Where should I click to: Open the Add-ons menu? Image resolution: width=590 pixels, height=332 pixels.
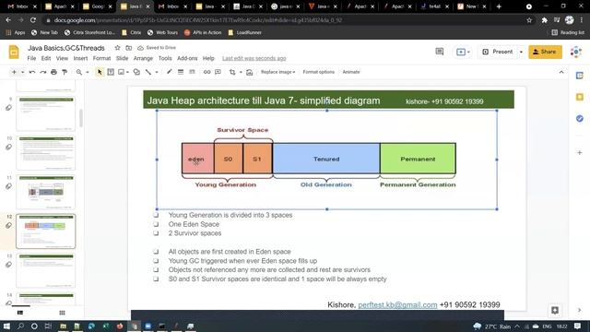[187, 58]
